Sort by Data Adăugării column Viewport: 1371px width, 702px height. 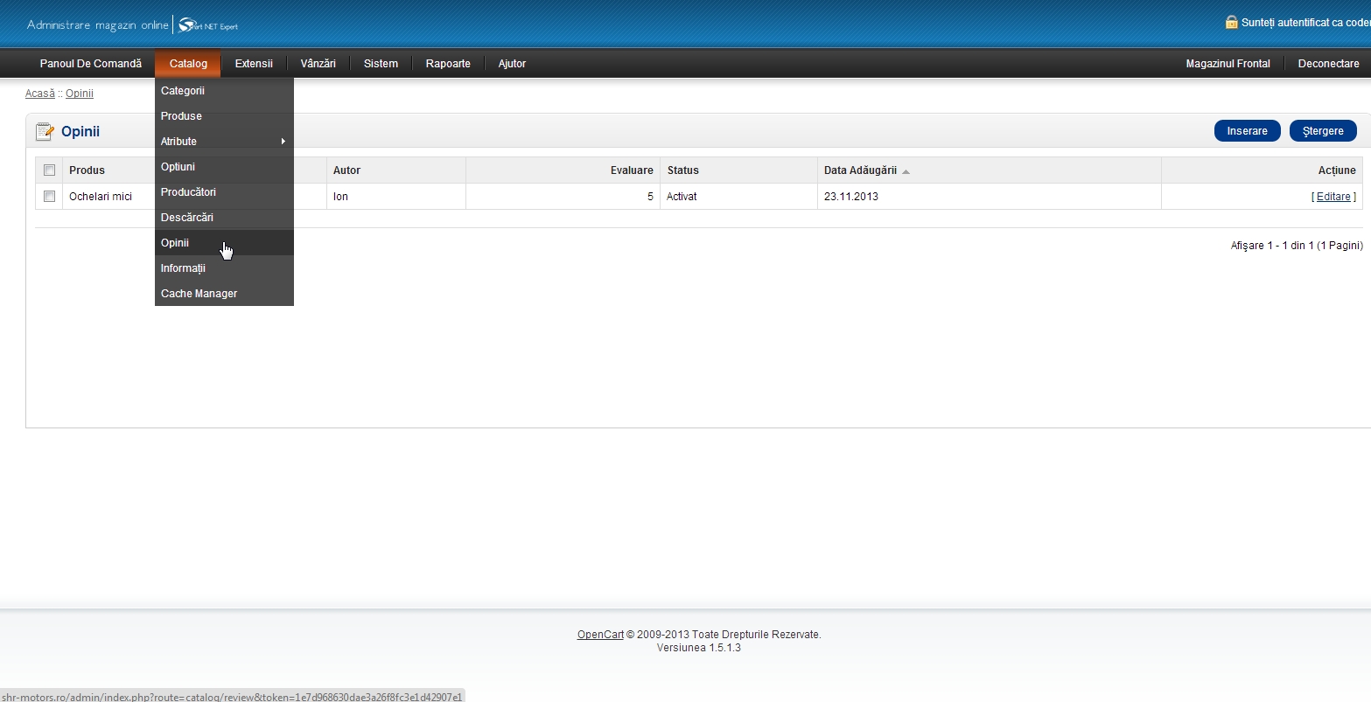click(x=860, y=170)
